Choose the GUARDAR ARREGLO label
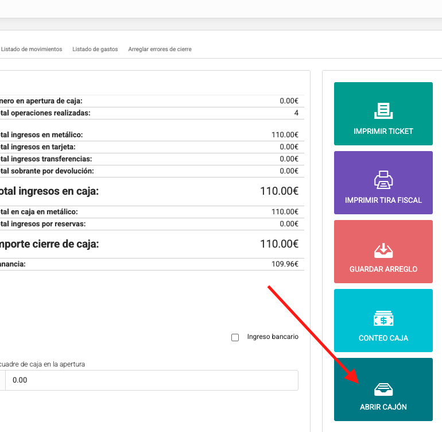442x432 pixels. [383, 269]
